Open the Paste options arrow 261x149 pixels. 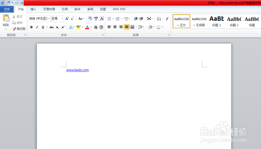tap(6, 29)
